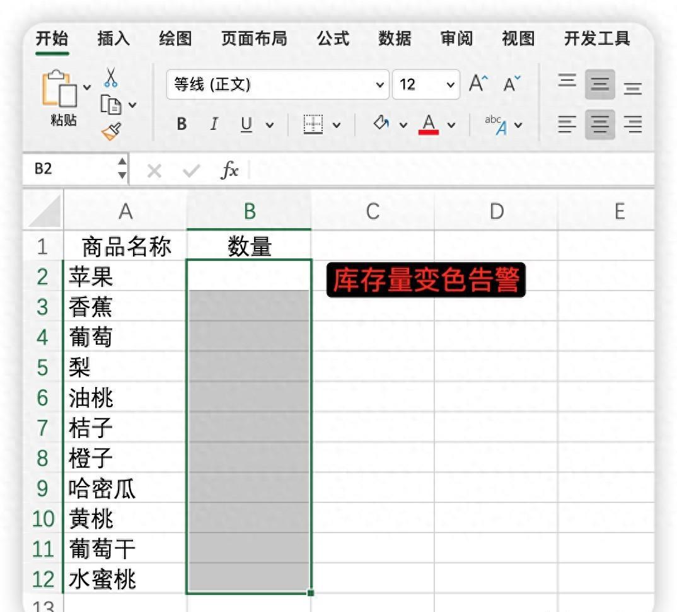Click the fx insert function icon
This screenshot has height=612, width=677.
[229, 170]
